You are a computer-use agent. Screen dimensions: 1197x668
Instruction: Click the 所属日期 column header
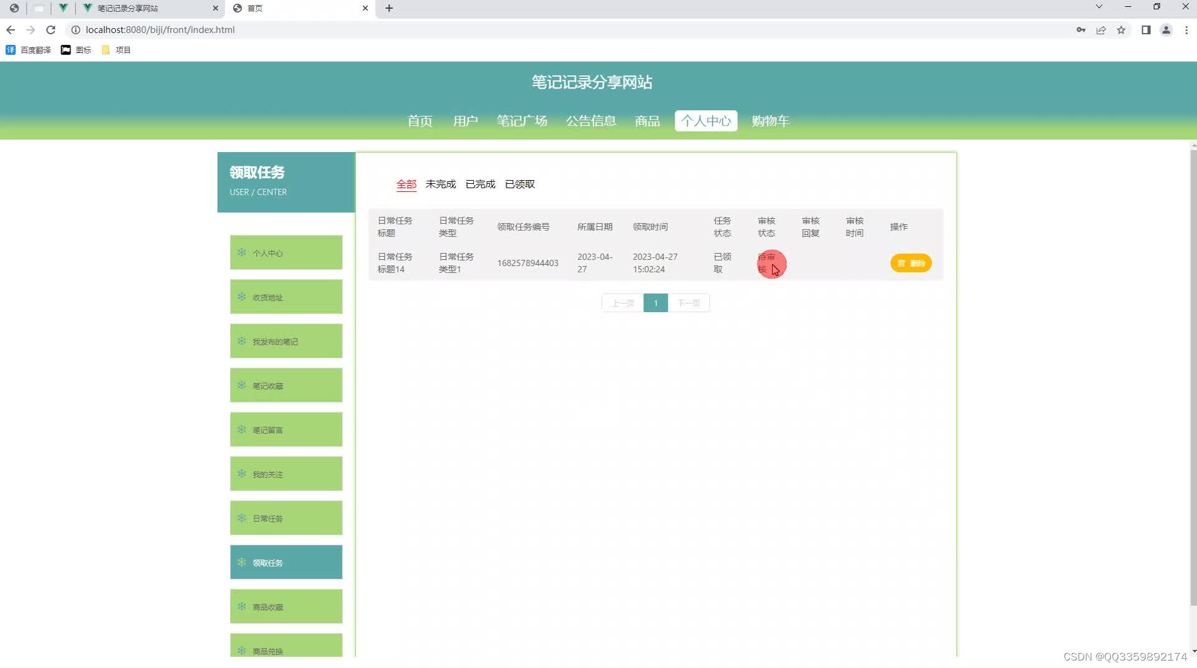pos(595,227)
